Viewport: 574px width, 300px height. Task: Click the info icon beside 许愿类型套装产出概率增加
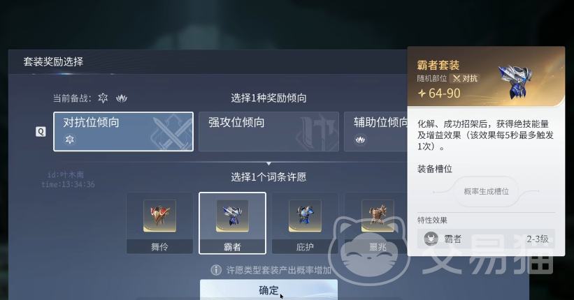click(x=216, y=270)
